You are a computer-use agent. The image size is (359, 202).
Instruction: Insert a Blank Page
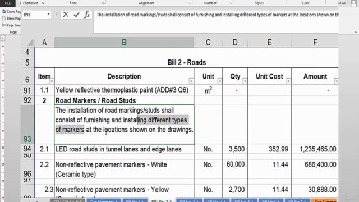(x=11, y=19)
